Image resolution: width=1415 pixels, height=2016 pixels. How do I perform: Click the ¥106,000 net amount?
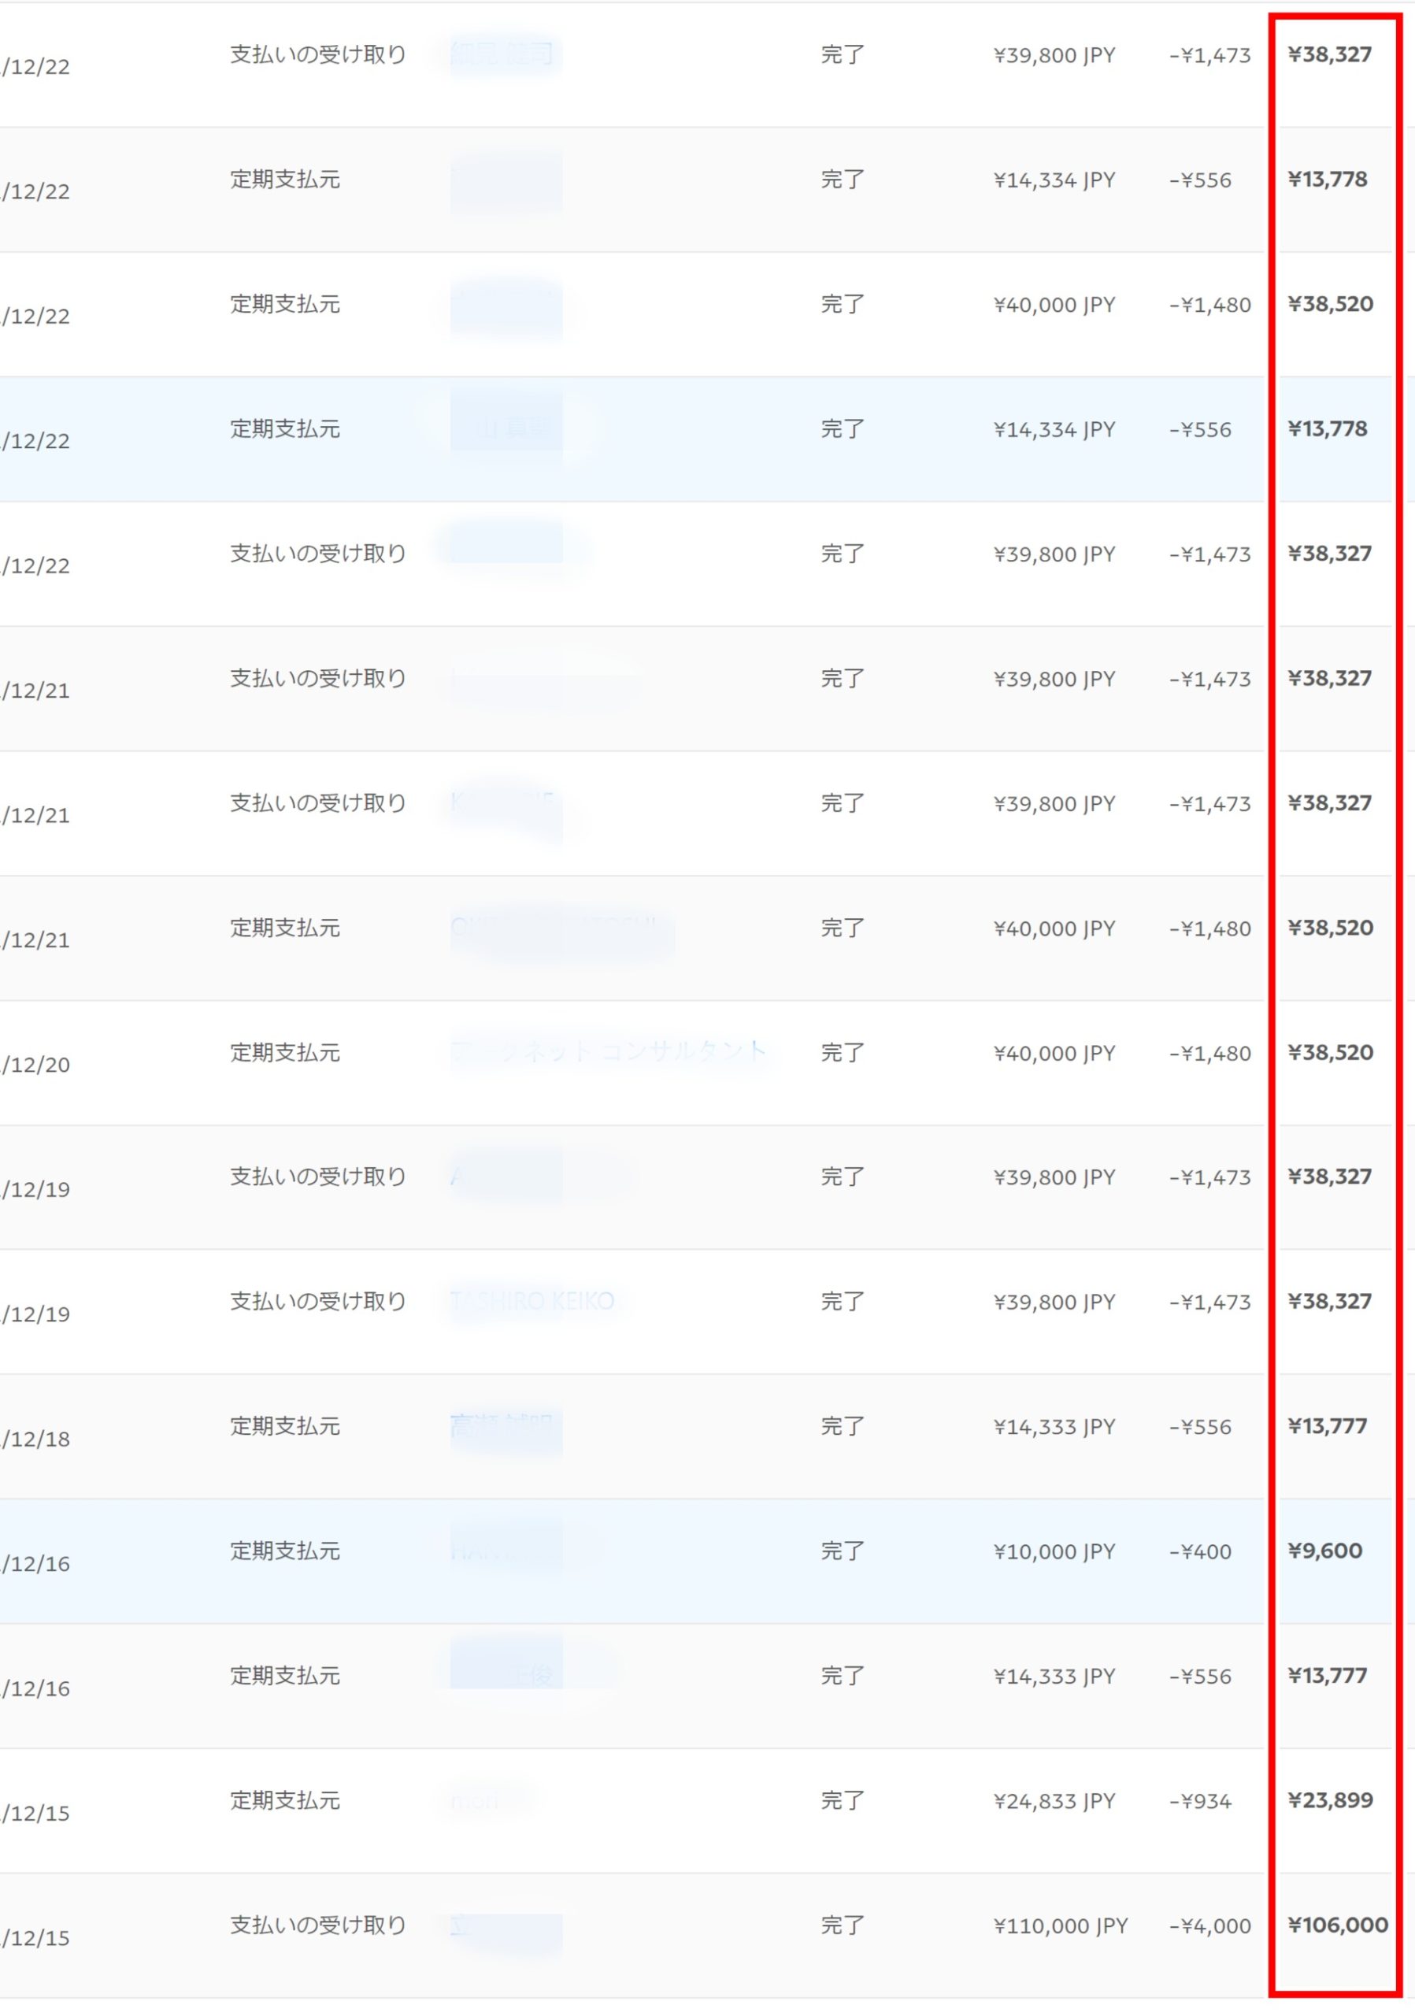click(x=1337, y=1925)
